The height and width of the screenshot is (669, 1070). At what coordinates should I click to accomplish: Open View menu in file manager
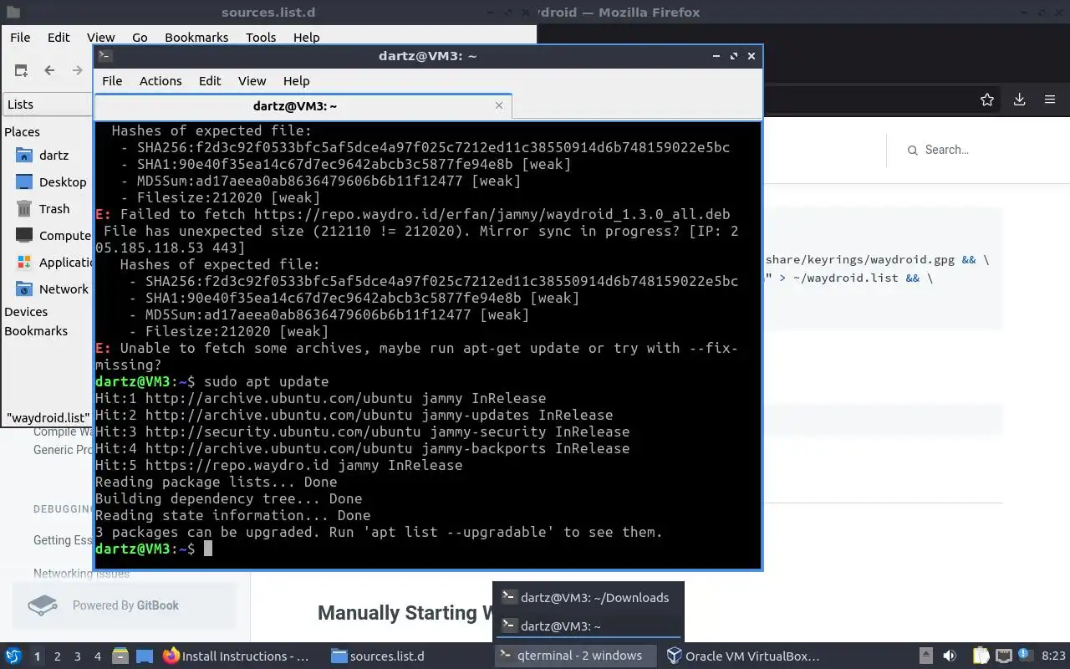tap(101, 38)
